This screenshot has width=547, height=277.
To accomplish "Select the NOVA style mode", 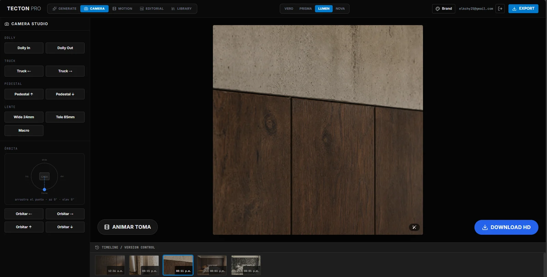I will 340,9.
